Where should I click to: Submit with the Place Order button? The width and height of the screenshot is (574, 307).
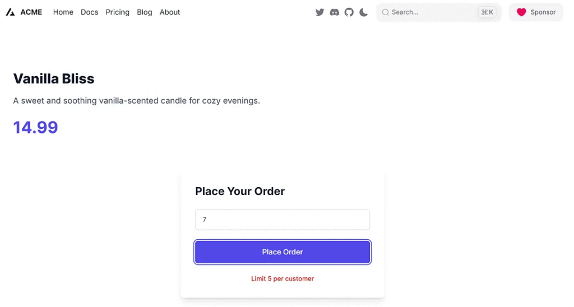tap(283, 252)
